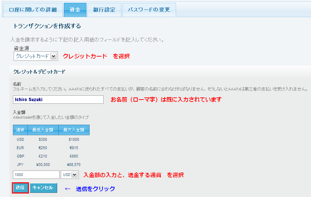Click the 送信 submit button
Screen dimensions: 311x197
(20, 188)
